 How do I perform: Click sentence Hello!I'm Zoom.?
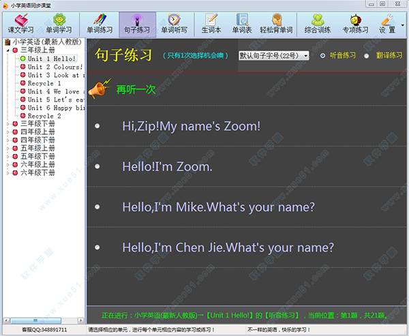point(167,166)
